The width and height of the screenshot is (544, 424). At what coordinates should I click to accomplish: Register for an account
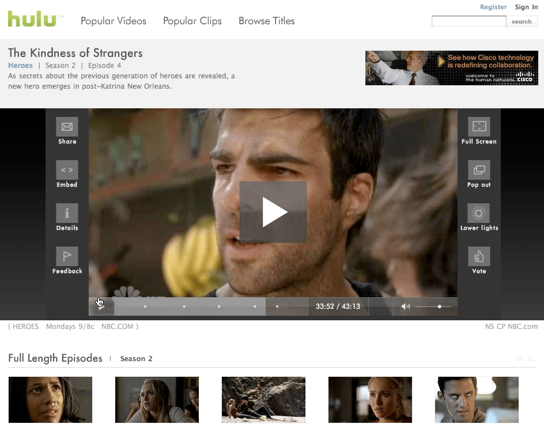[x=493, y=7]
